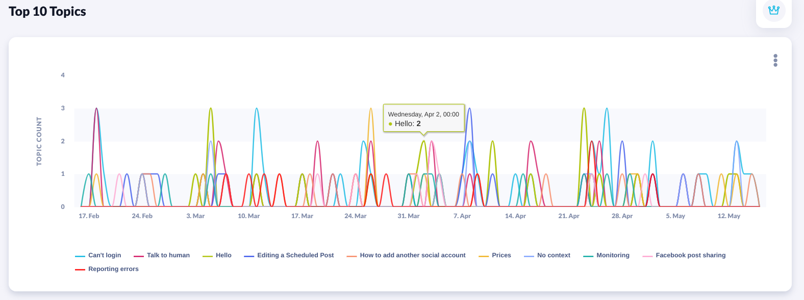
Task: Click the 31. Mar axis label
Action: pyautogui.click(x=409, y=216)
